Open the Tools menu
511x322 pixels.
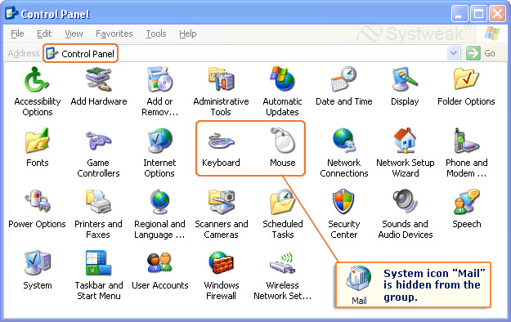[156, 34]
